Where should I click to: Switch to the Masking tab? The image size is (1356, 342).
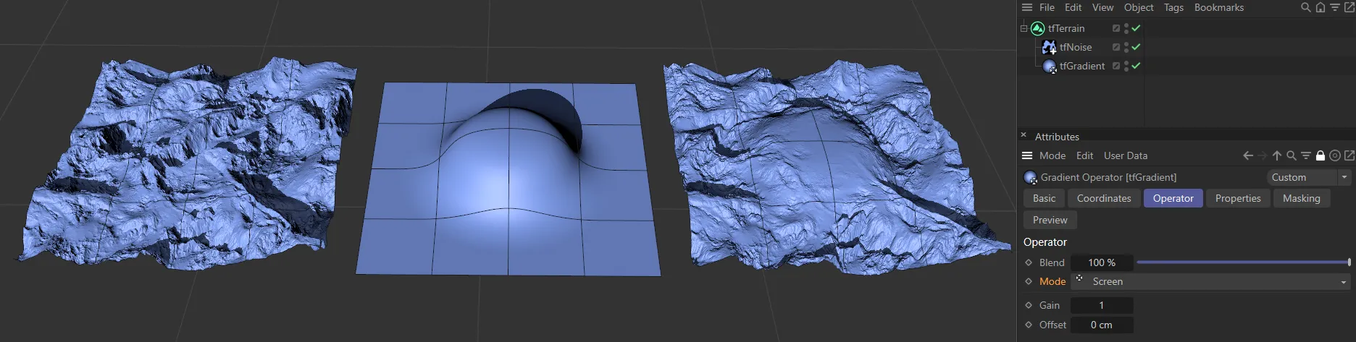pos(1301,198)
